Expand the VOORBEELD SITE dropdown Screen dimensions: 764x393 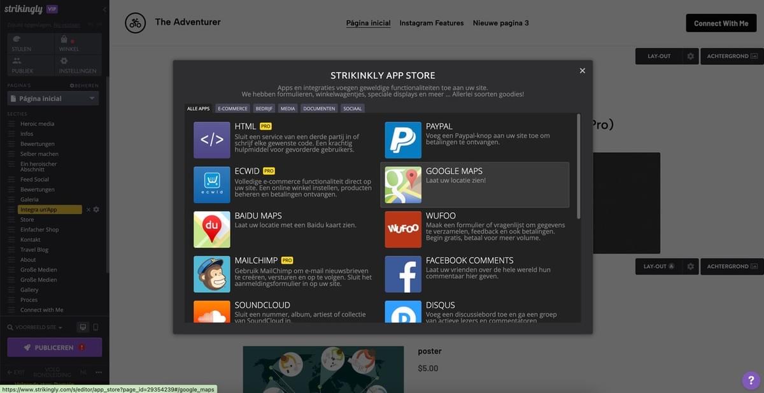[x=35, y=325]
